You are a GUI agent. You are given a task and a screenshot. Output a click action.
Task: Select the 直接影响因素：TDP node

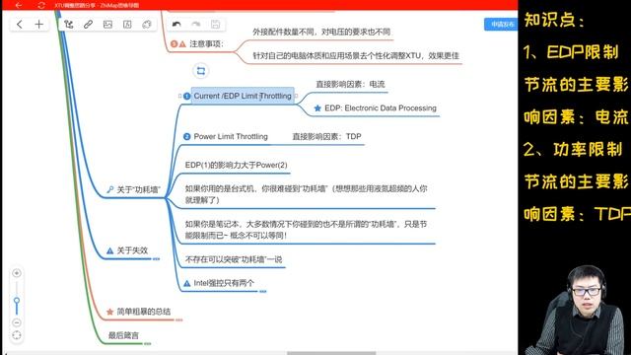pyautogui.click(x=326, y=137)
